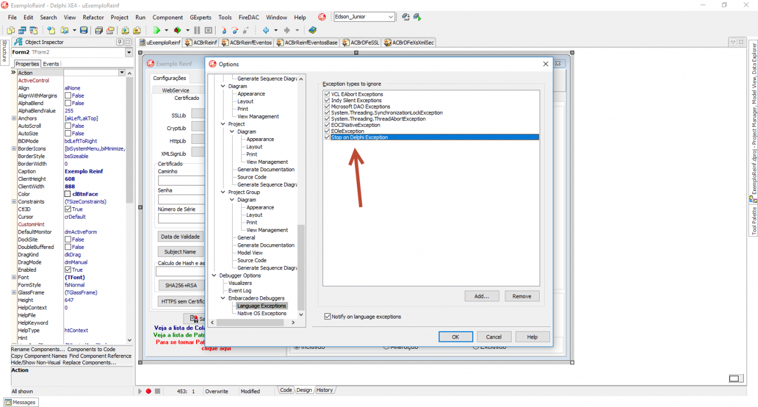Toggle the EOCINativeException checkbox
This screenshot has height=407, width=758.
pyautogui.click(x=327, y=125)
